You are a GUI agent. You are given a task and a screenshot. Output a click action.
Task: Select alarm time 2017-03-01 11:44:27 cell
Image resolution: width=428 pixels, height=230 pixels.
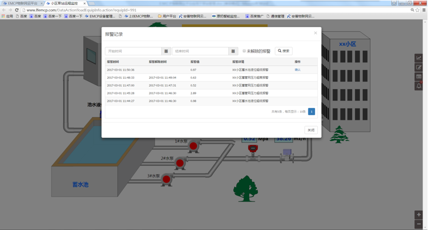coord(121,101)
